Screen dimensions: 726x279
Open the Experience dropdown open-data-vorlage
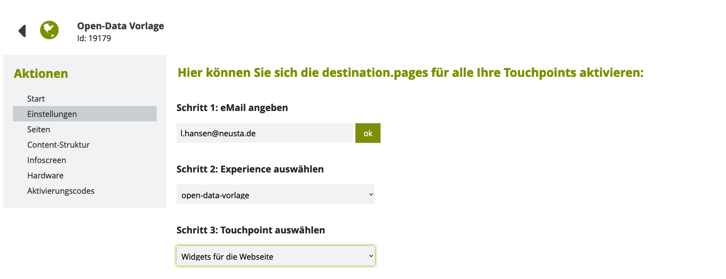pos(276,195)
